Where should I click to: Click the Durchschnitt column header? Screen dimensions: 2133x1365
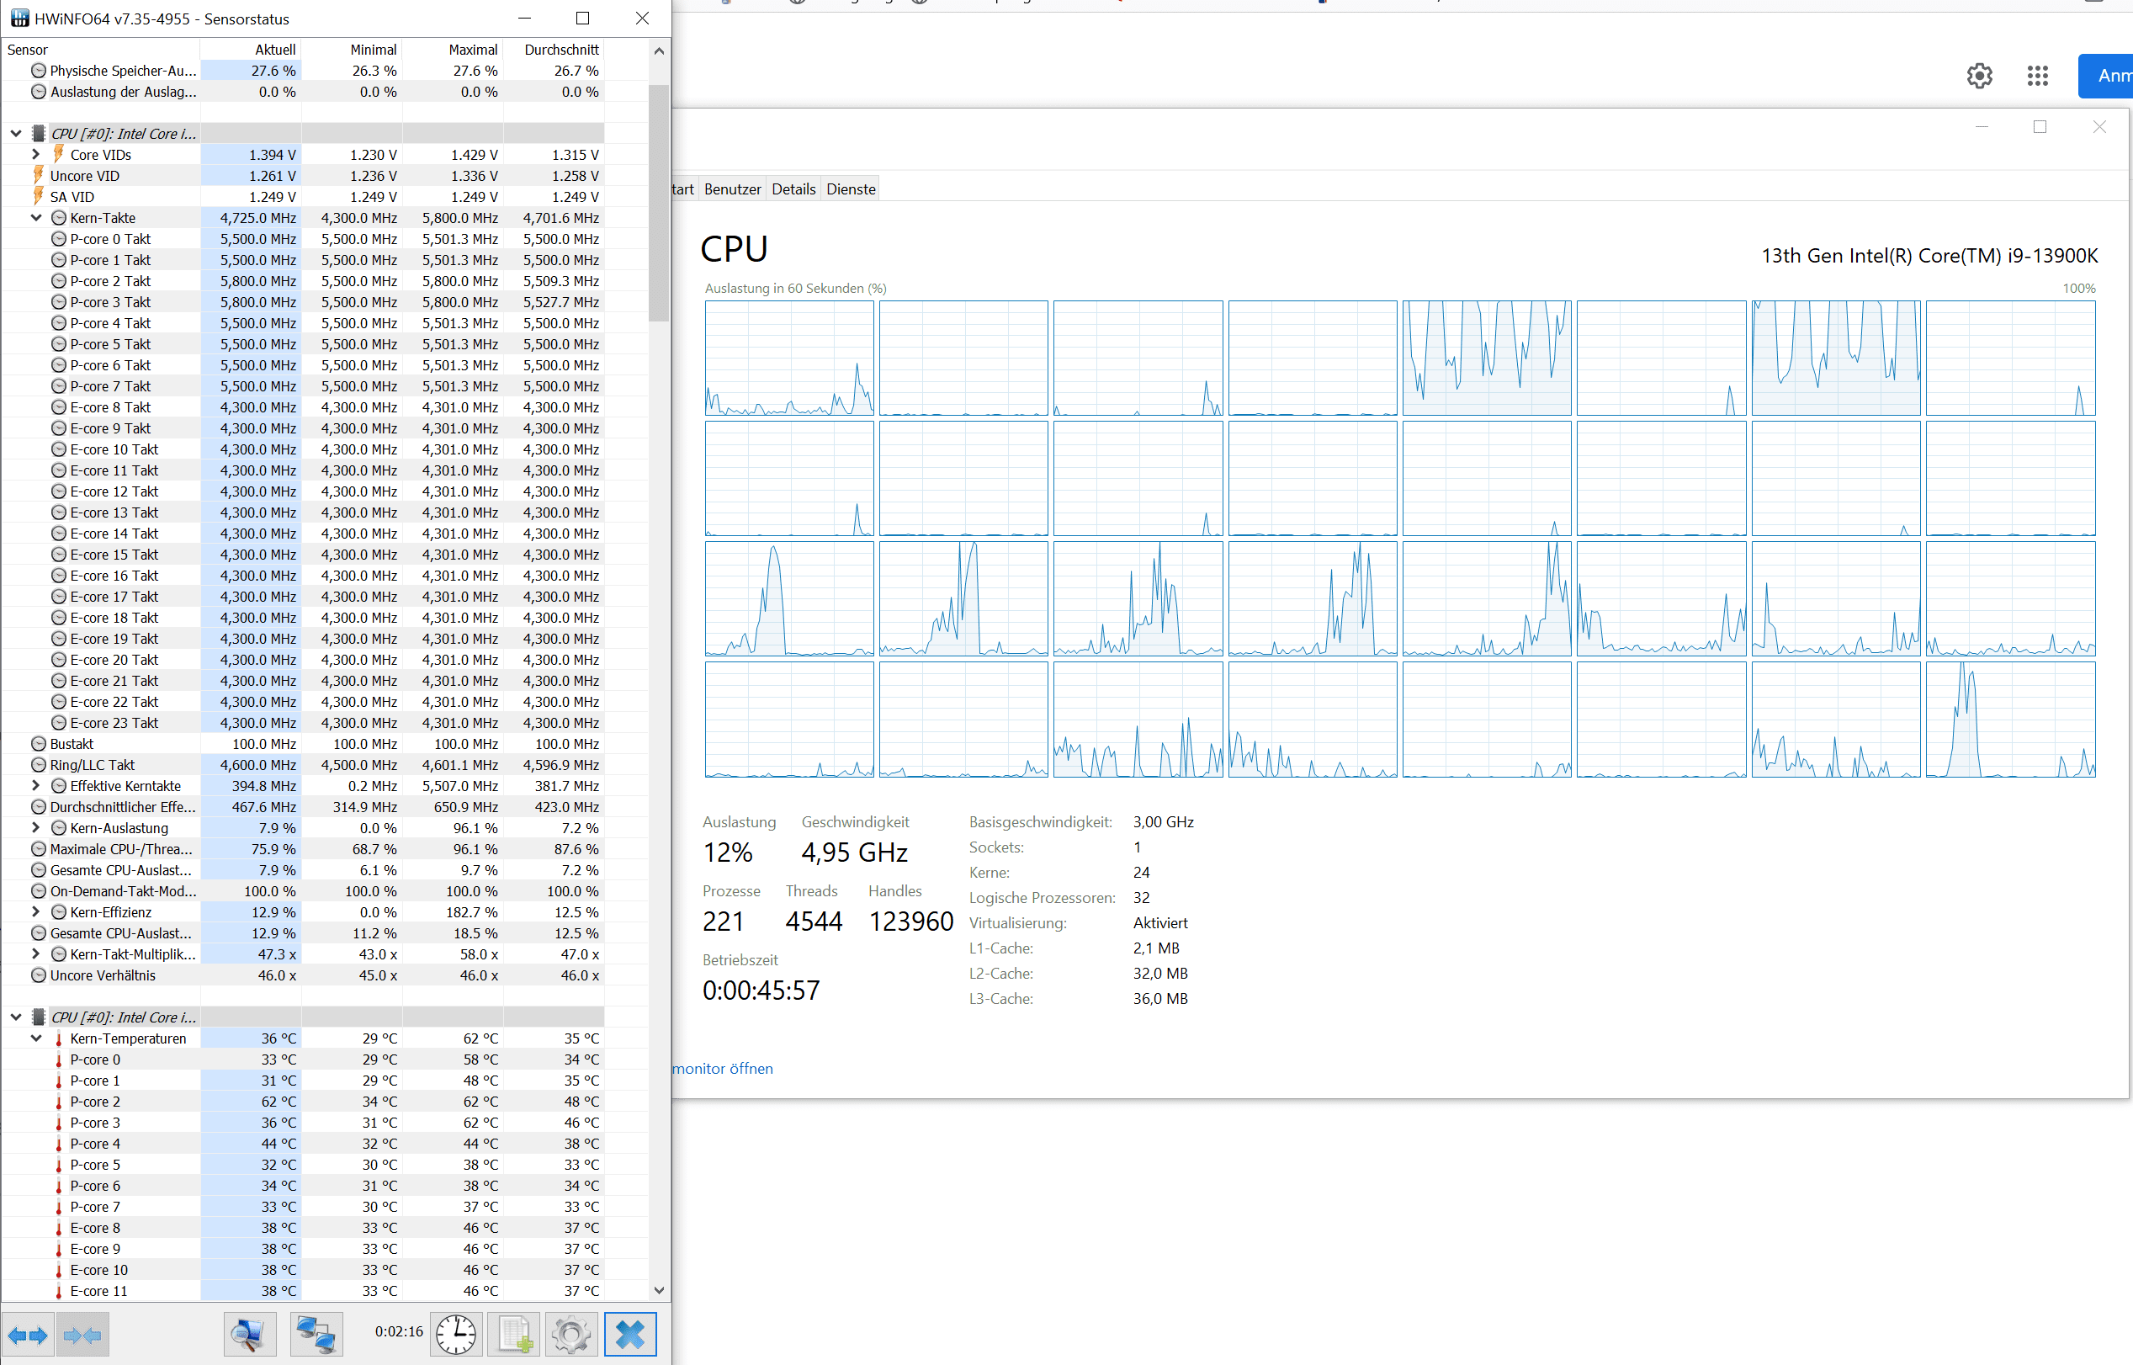554,50
